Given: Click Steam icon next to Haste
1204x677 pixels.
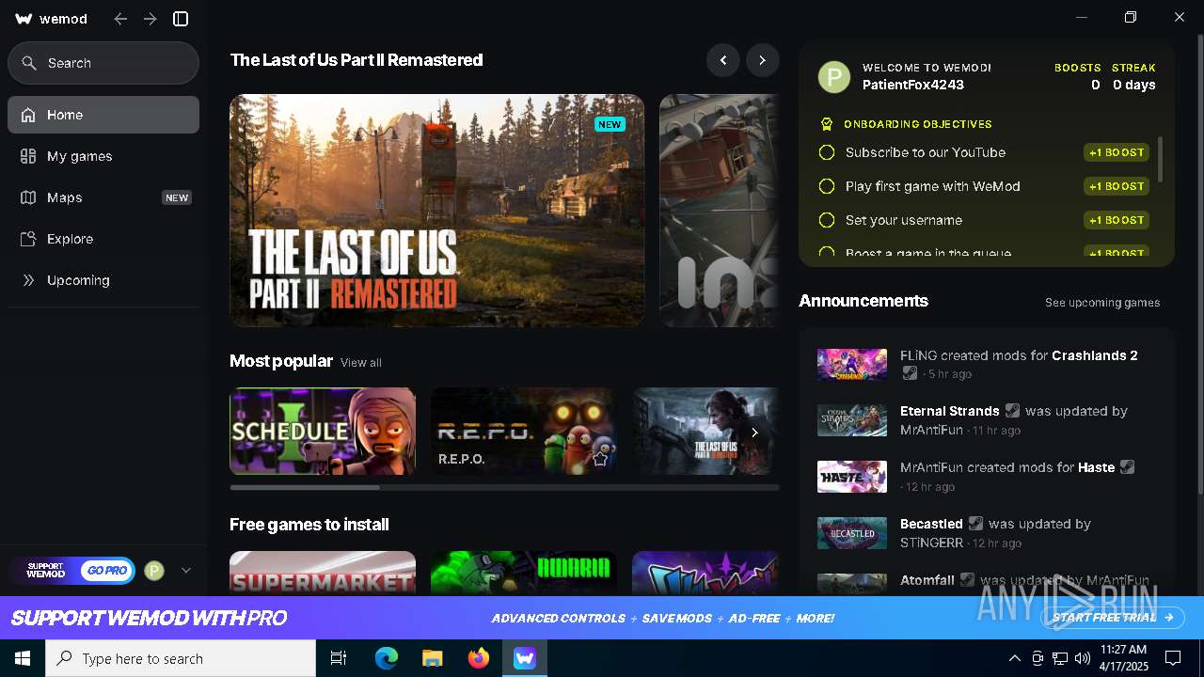Looking at the screenshot, I should 1127,467.
